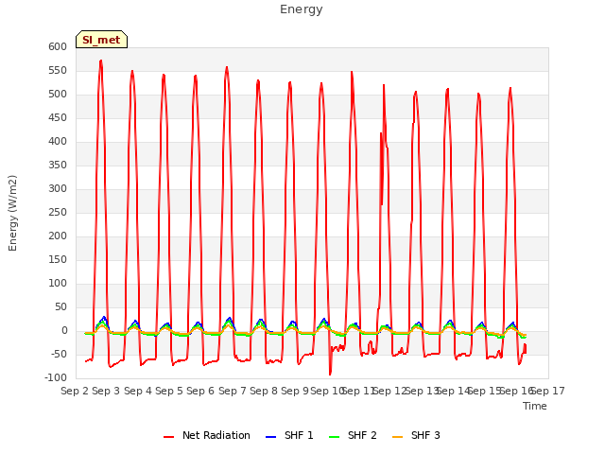
Task: Click the -50 y-axis tick label
Action: (x=59, y=355)
